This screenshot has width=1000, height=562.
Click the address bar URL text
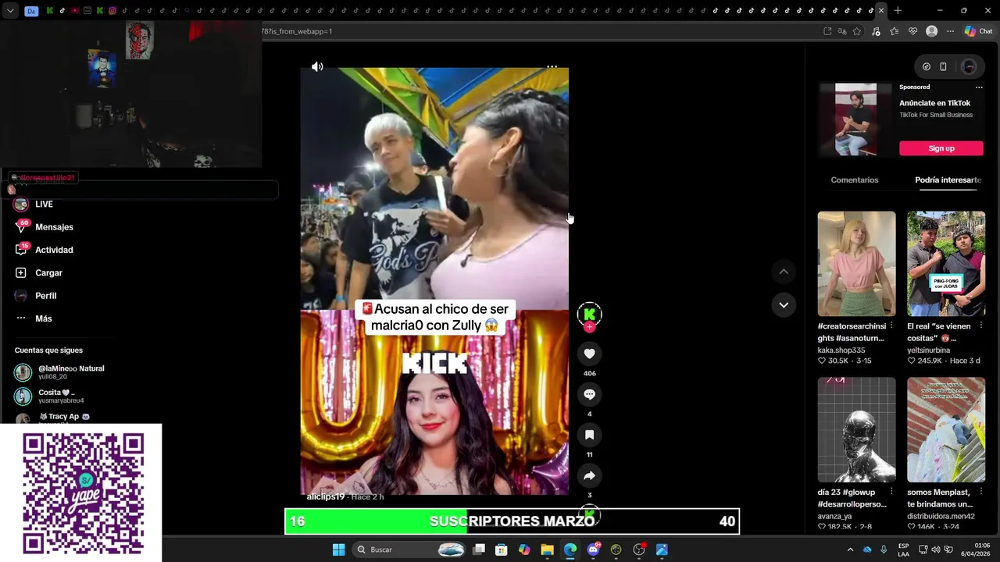coord(298,31)
